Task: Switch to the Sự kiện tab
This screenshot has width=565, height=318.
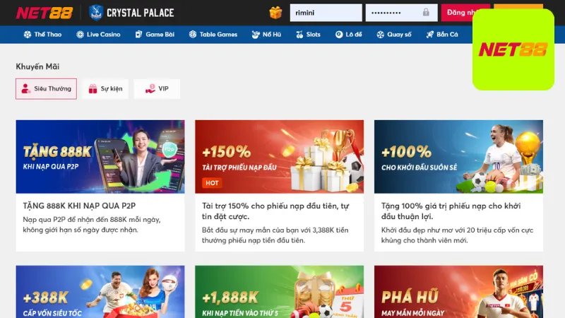Action: (105, 89)
